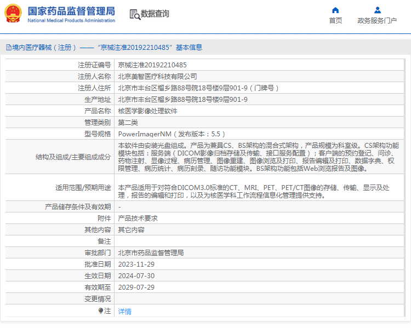The width and height of the screenshot is (411, 328).
Task: Click expiry date 2029-07-29
Action: tap(136, 287)
